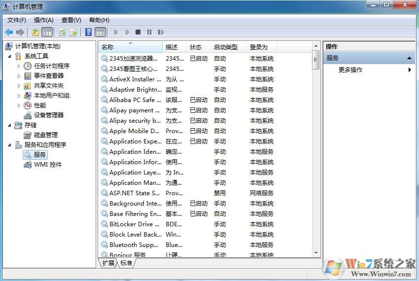This screenshot has width=419, height=281.
Task: Collapse the 服务和应用程序 tree node
Action: pyautogui.click(x=10, y=145)
